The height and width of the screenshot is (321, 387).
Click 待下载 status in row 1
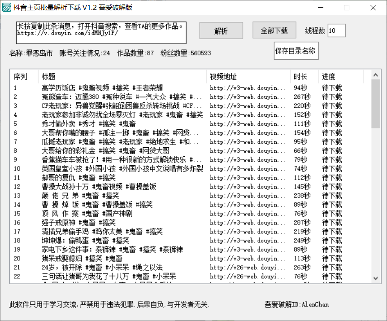click(332, 88)
